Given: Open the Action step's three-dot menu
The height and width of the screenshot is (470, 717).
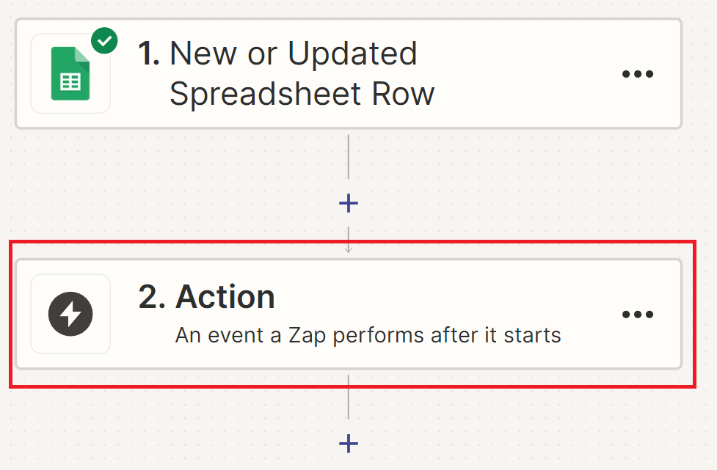Looking at the screenshot, I should (637, 315).
